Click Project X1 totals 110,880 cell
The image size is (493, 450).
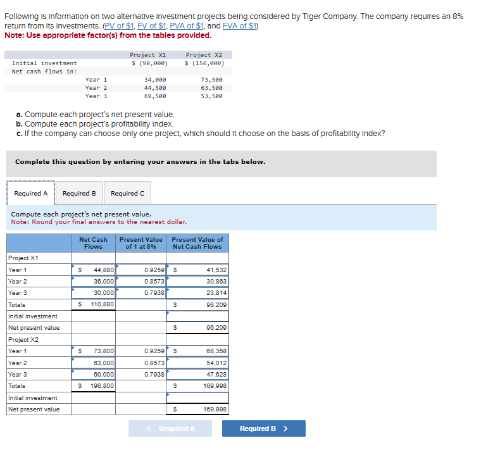(x=94, y=304)
